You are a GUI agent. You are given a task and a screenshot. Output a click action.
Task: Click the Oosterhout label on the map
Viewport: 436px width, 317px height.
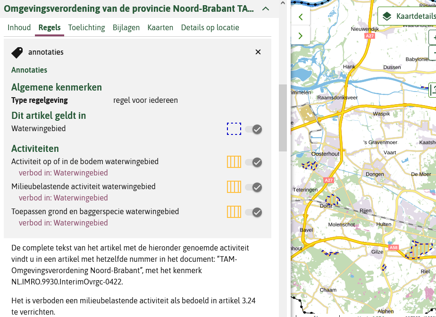coord(325,154)
